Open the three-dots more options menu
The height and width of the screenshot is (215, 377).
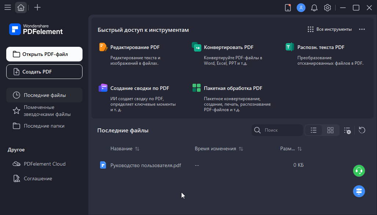tap(362, 29)
